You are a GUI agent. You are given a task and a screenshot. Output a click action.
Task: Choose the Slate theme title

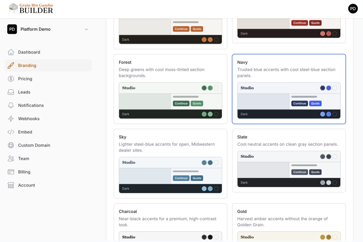pyautogui.click(x=242, y=137)
